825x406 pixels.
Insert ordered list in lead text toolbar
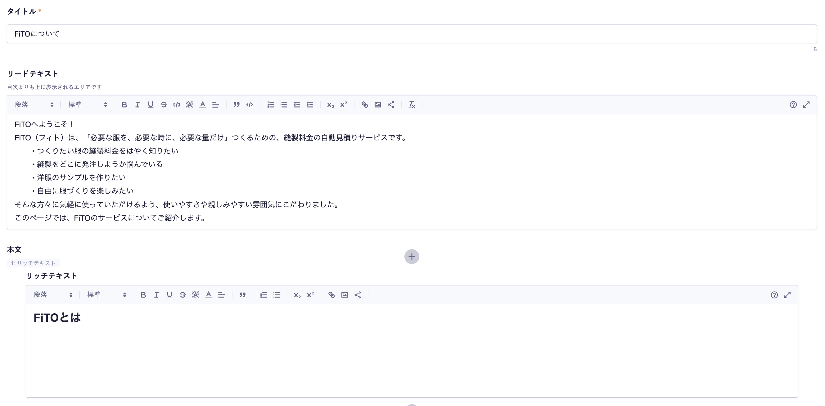pyautogui.click(x=271, y=104)
